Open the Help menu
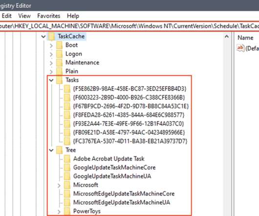Image resolution: width=259 pixels, height=216 pixels. (x=73, y=16)
